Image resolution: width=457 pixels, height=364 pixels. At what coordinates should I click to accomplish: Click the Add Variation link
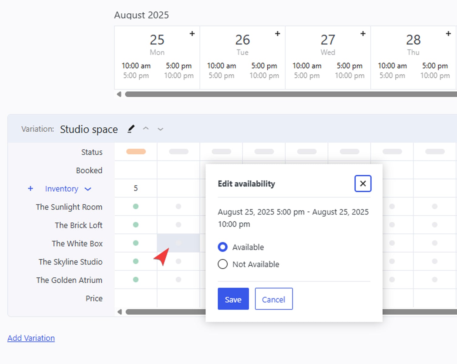(31, 338)
